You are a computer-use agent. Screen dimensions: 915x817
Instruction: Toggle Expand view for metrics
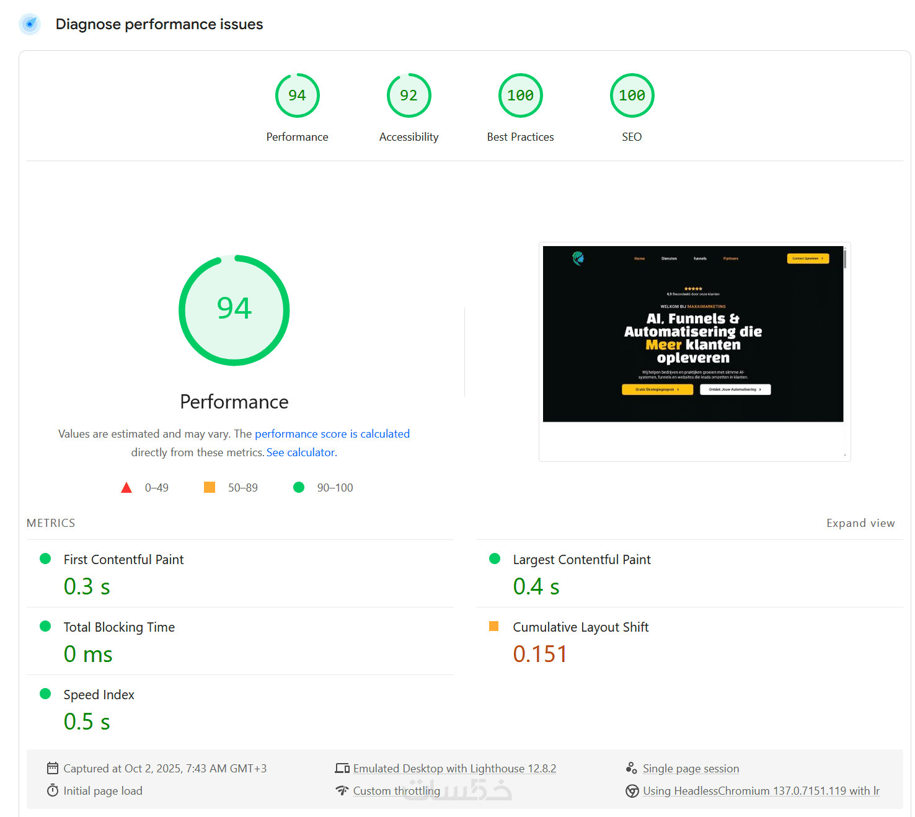860,523
